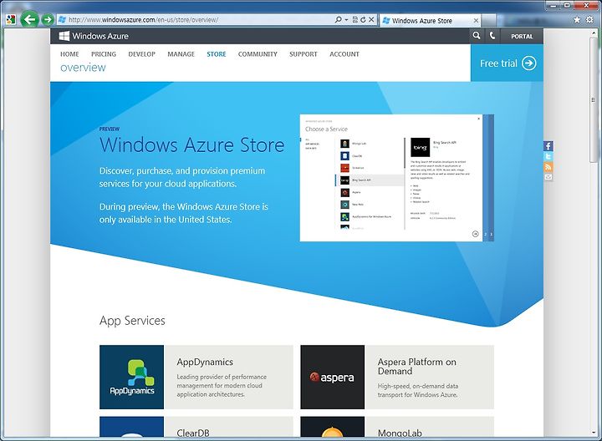
Task: Close the Windows Azure Store tab
Action: point(476,21)
